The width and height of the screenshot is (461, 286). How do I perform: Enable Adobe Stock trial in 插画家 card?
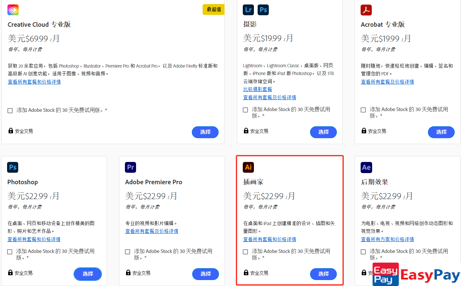click(245, 252)
